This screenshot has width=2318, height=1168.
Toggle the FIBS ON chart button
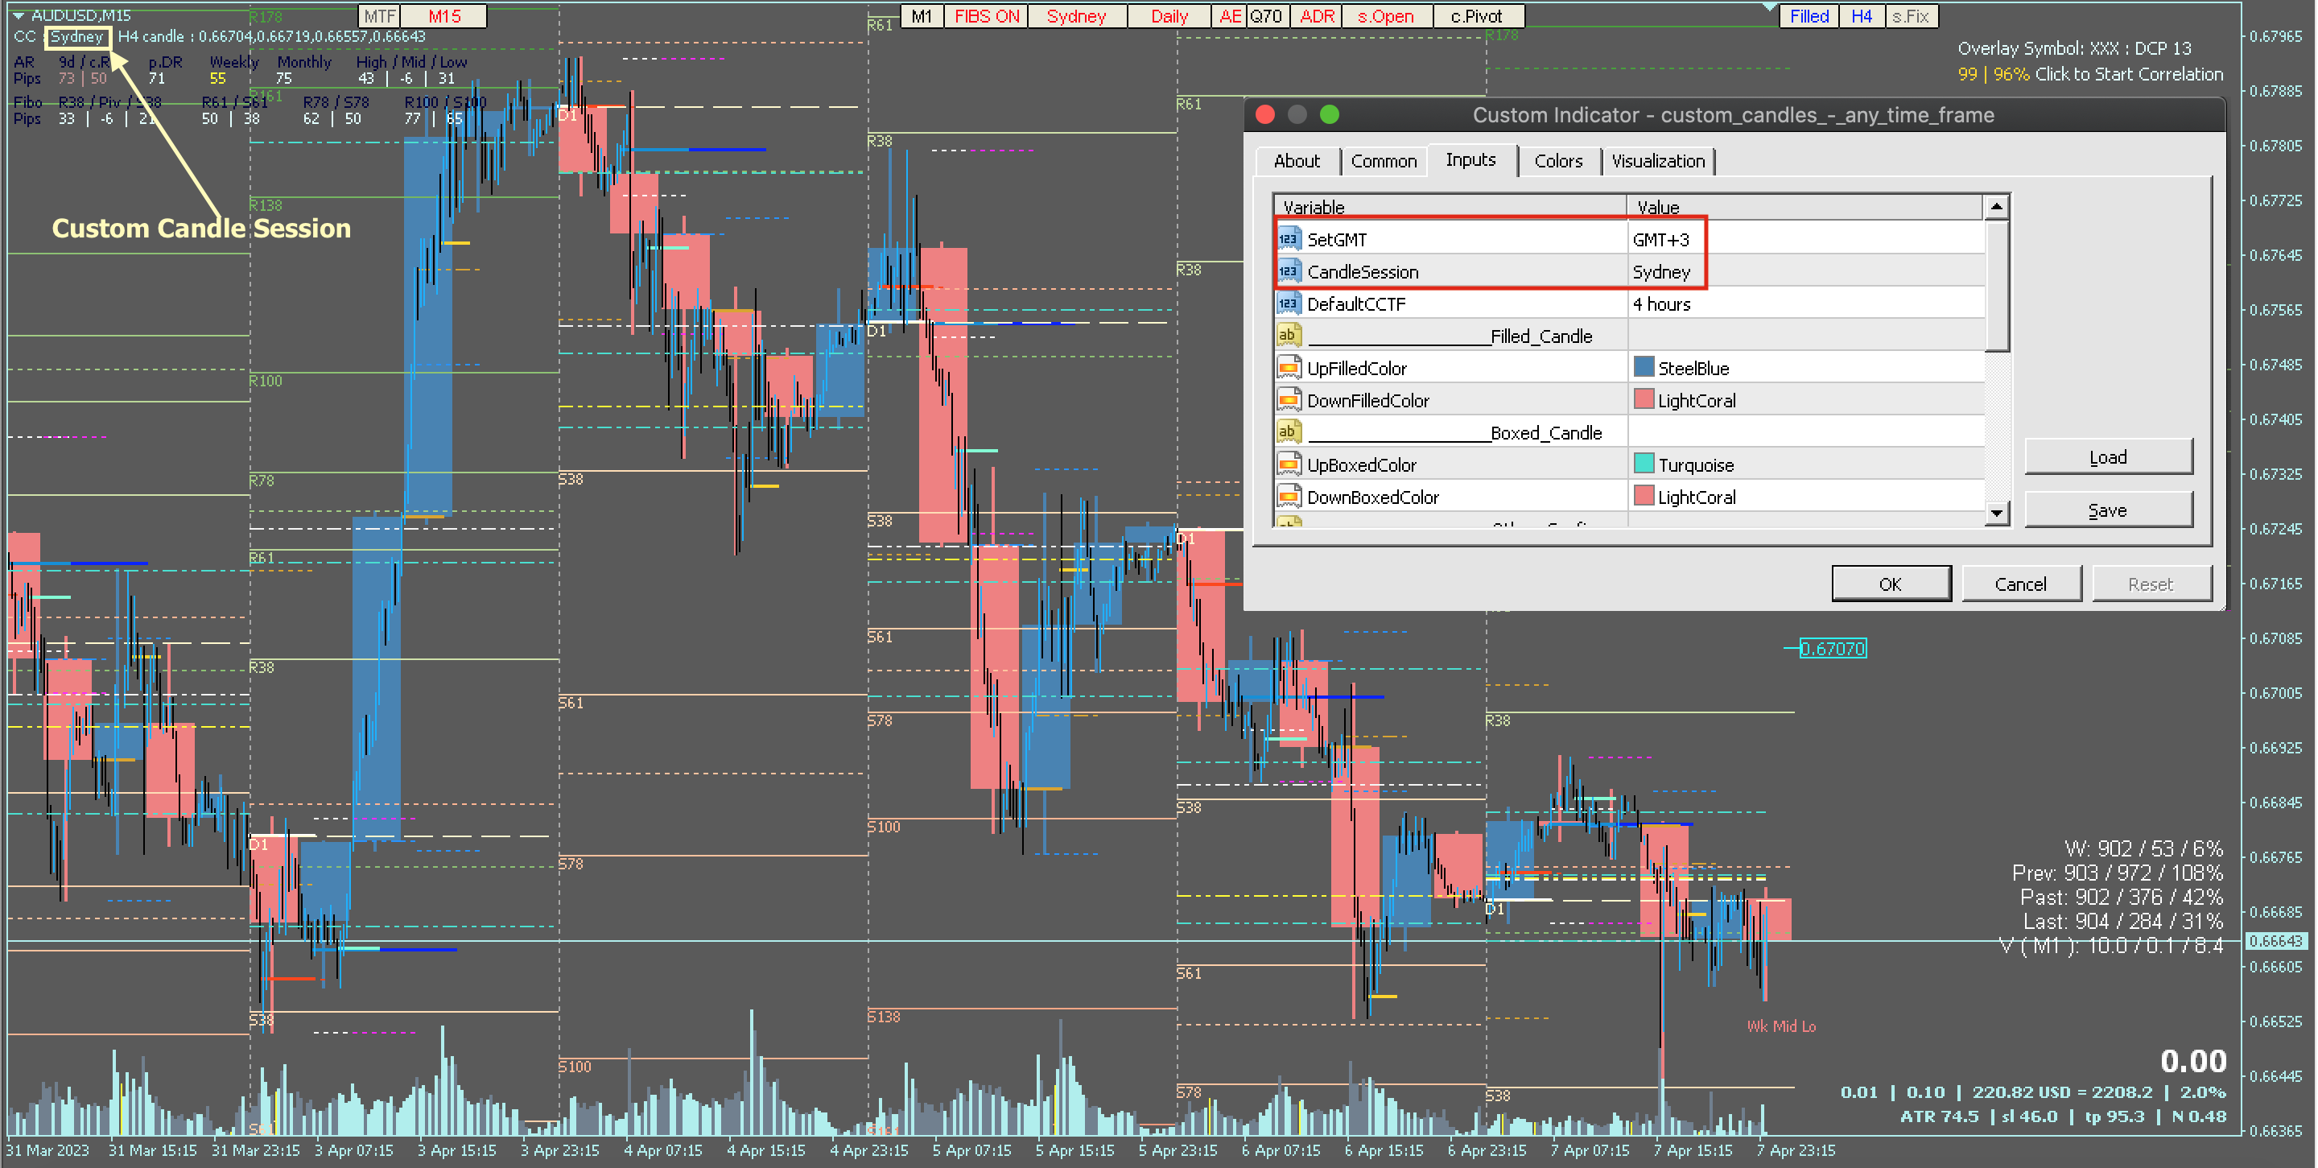coord(986,16)
